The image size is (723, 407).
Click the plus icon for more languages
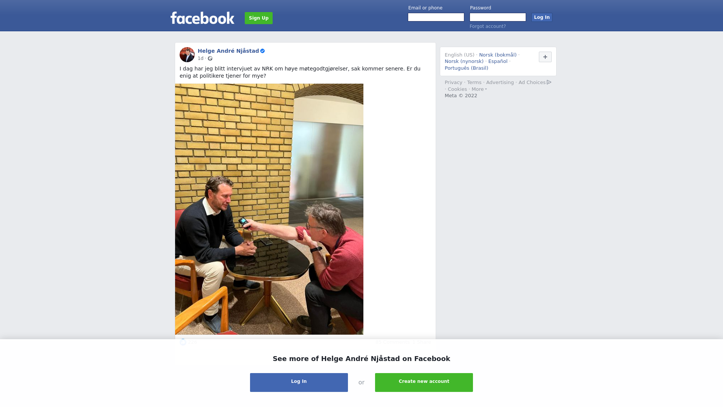[545, 57]
